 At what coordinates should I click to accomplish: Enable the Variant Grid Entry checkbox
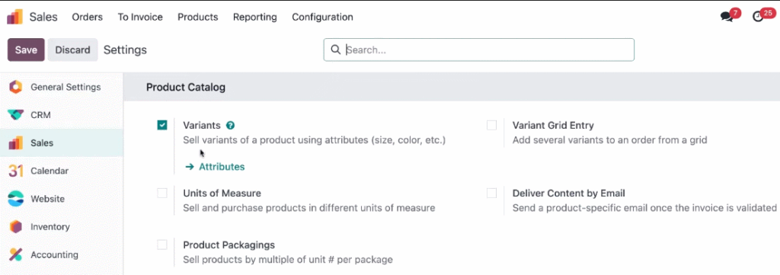pos(491,126)
